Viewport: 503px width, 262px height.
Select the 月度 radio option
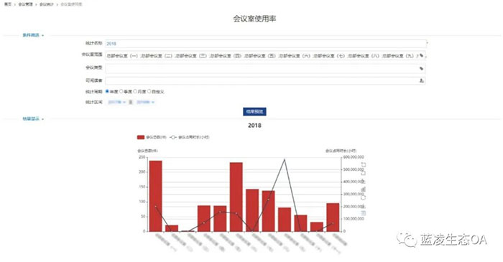click(135, 92)
